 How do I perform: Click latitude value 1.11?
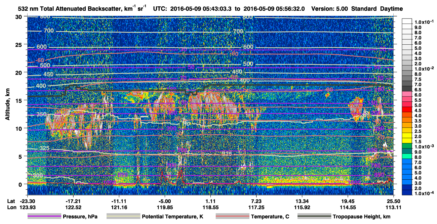point(210,201)
